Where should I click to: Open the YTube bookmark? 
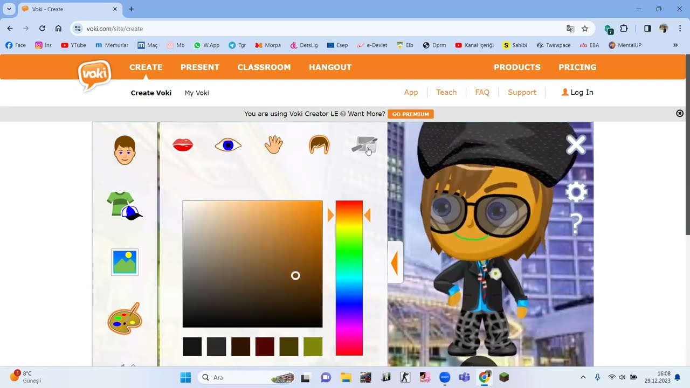pos(73,45)
